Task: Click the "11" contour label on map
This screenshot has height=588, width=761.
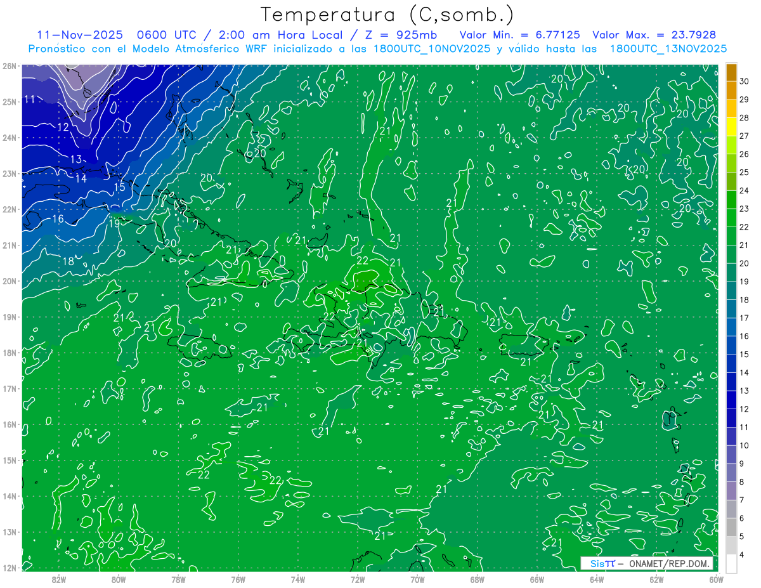Action: pos(30,99)
